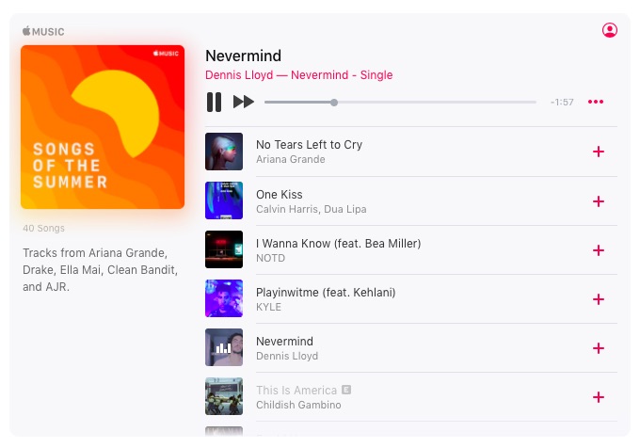This screenshot has height=448, width=640.
Task: Click the Songs of the Summer playlist cover
Action: tap(103, 127)
